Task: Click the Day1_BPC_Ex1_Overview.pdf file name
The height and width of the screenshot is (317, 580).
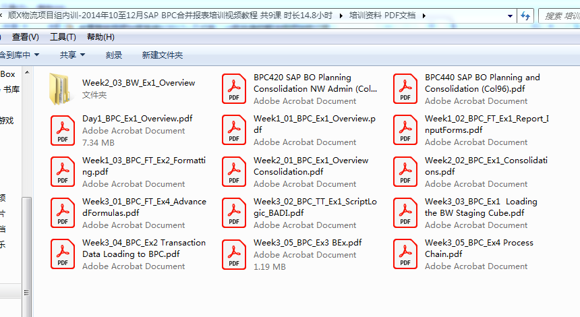Action: 137,118
